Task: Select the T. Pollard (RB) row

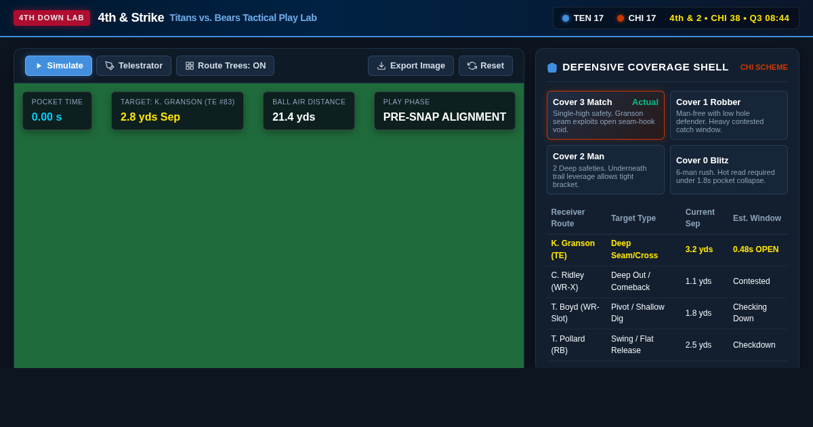Action: [667, 345]
